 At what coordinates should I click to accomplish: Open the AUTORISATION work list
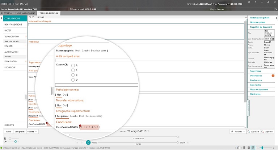point(15,52)
